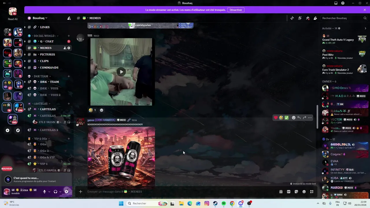This screenshot has width=370, height=208.
Task: Add a server with plus button
Action: tap(8, 131)
